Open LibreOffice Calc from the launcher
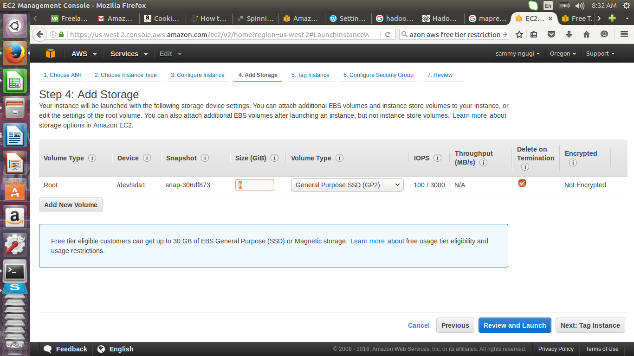Image resolution: width=634 pixels, height=356 pixels. pyautogui.click(x=15, y=81)
